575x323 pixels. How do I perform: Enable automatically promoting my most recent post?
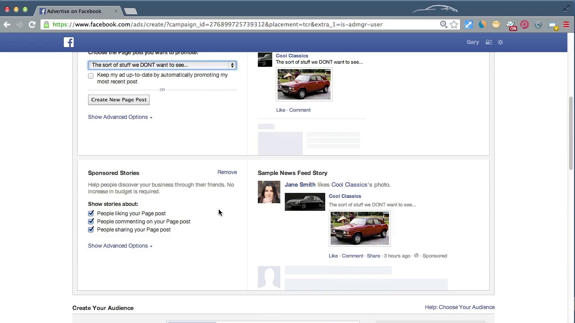pyautogui.click(x=91, y=76)
